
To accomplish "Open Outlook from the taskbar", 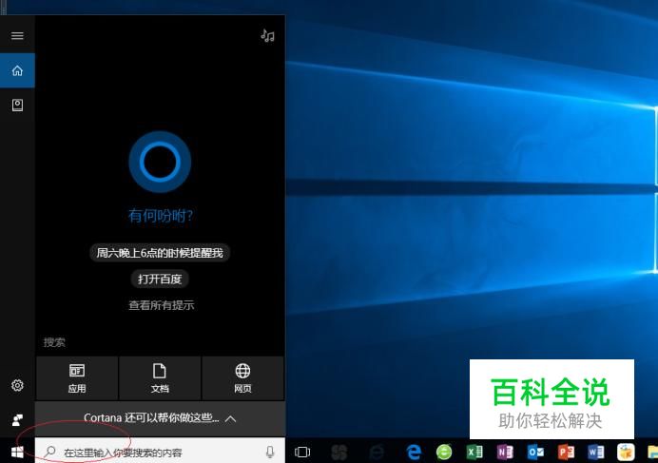I will (x=535, y=452).
